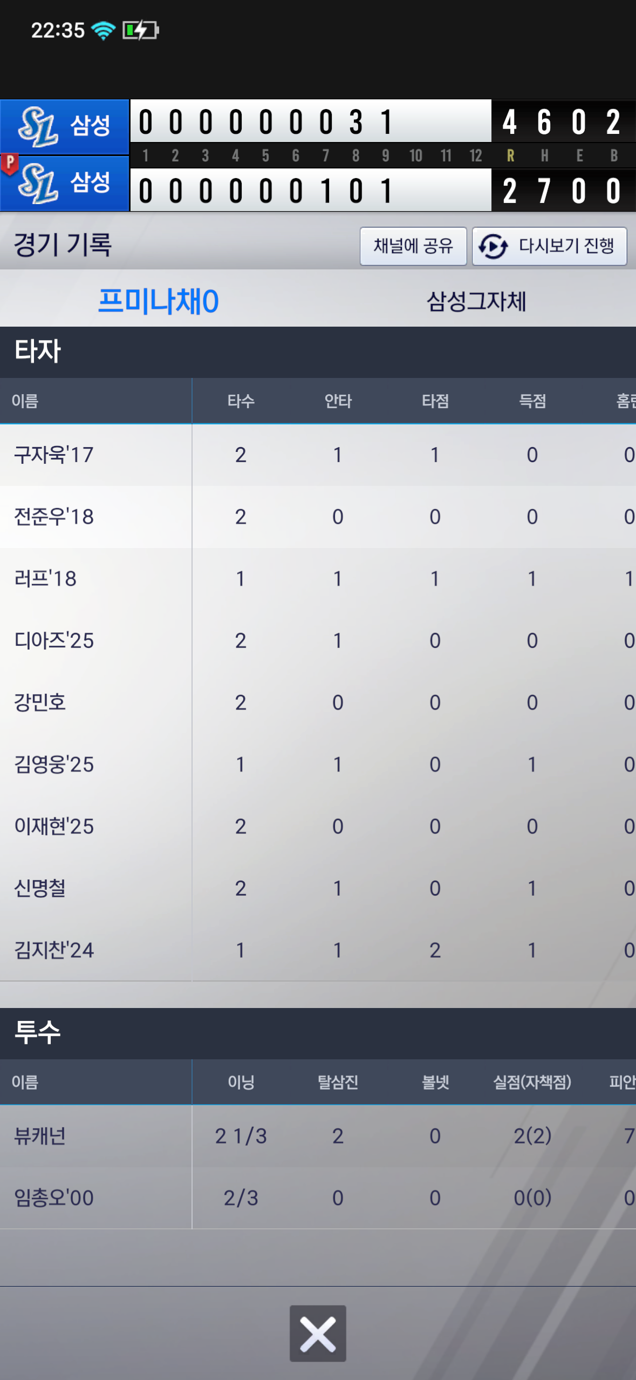
Task: Tap batter 김지찬'24 name
Action: [x=54, y=950]
